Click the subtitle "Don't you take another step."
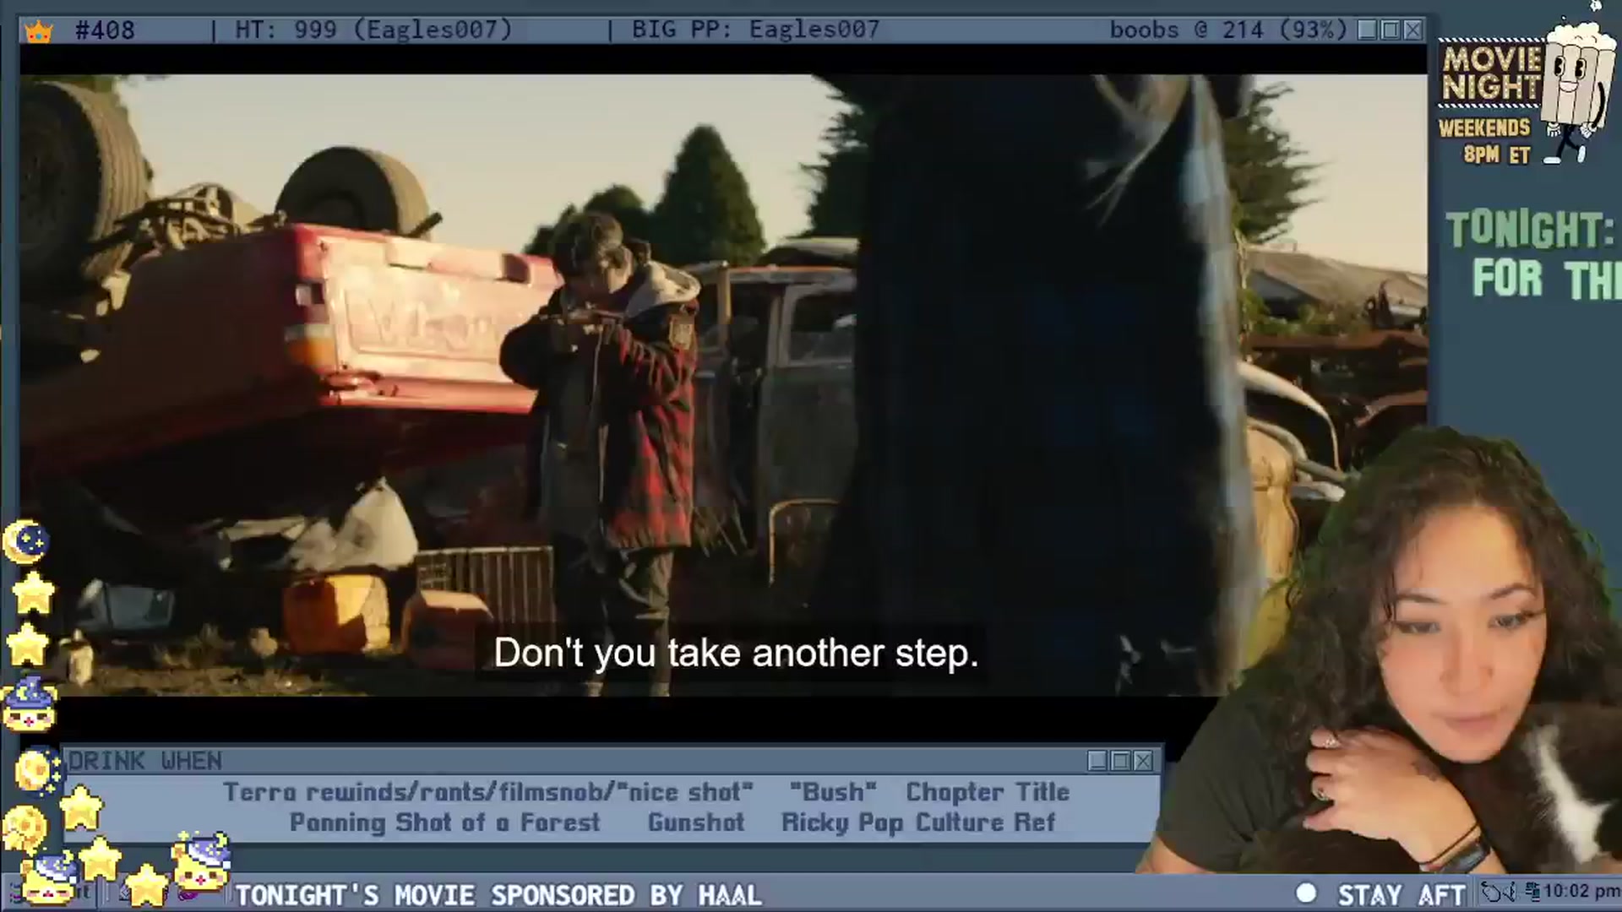Screen dimensions: 1622x912 click(736, 653)
